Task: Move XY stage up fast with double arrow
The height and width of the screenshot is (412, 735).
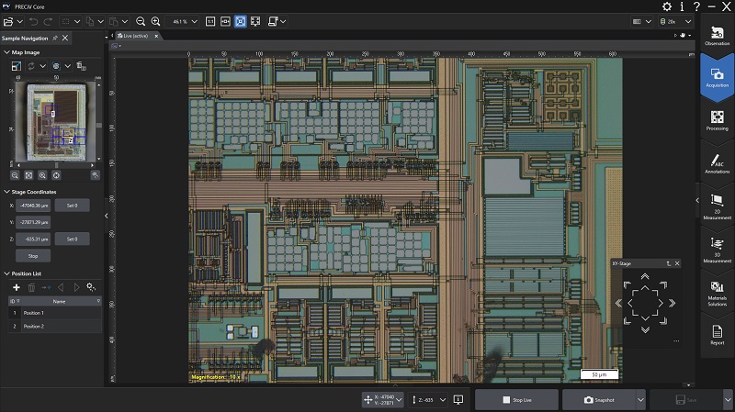Action: click(645, 276)
